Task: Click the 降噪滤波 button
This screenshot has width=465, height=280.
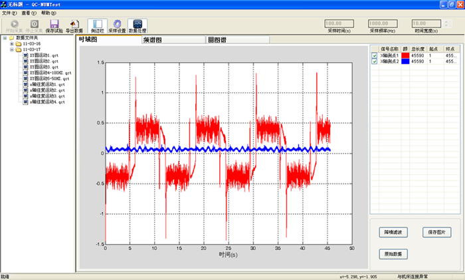Action: (x=393, y=232)
